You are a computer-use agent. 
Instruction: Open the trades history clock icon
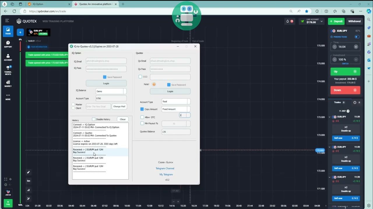(355, 102)
